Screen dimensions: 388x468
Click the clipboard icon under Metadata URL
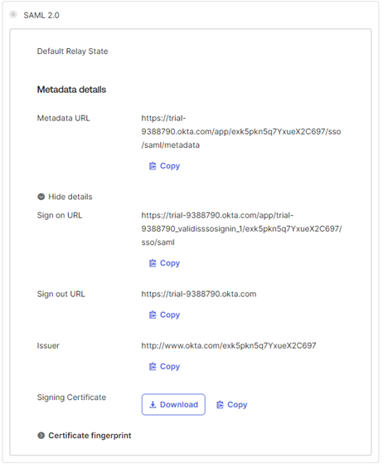pyautogui.click(x=153, y=166)
